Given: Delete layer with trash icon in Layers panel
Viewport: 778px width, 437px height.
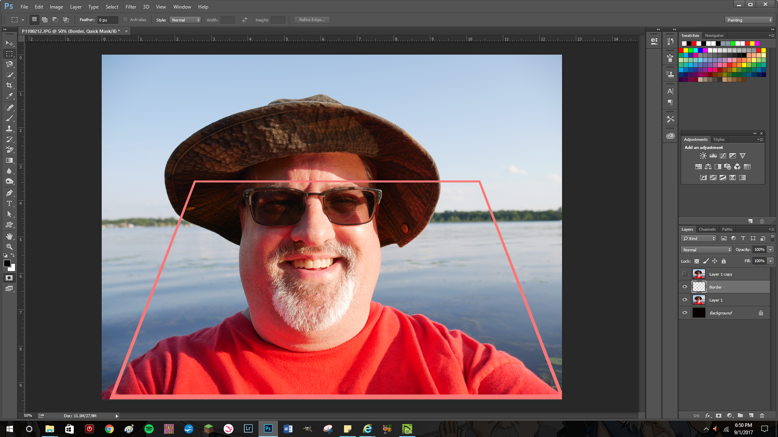Looking at the screenshot, I should pyautogui.click(x=762, y=416).
